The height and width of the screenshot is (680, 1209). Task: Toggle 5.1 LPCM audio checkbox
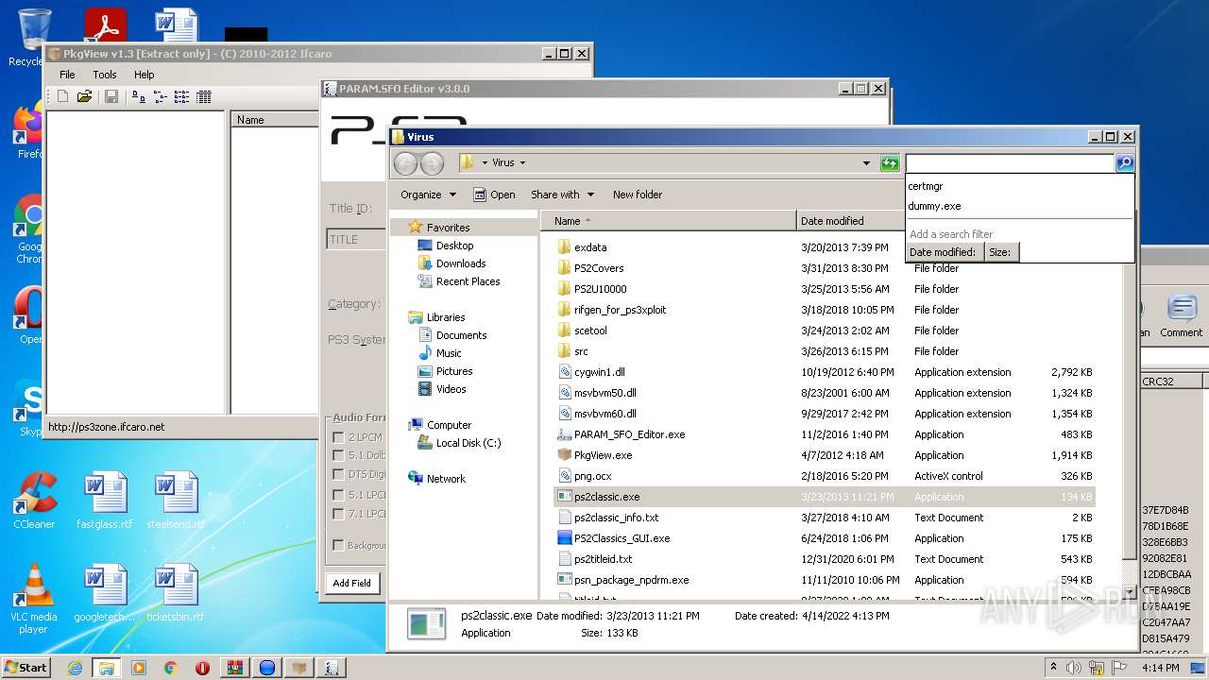338,495
